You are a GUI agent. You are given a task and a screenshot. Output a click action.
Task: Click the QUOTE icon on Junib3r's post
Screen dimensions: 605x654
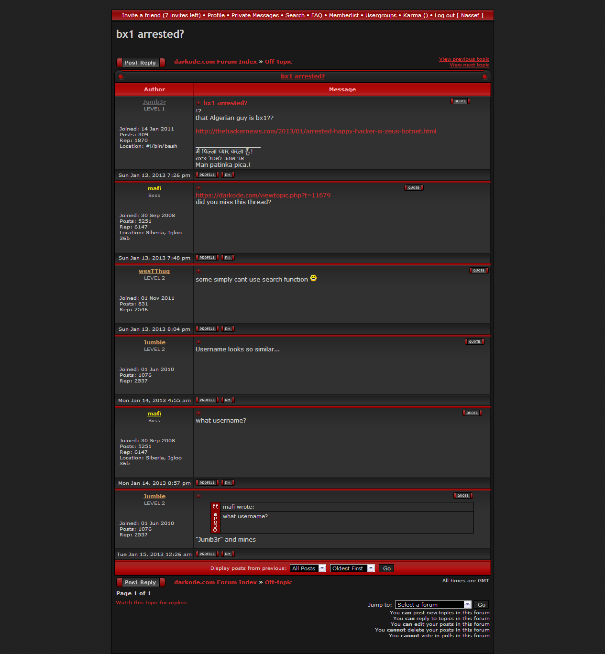460,101
